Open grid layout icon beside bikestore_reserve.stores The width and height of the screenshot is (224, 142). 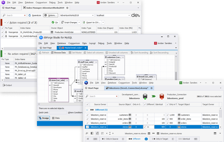tap(149, 133)
